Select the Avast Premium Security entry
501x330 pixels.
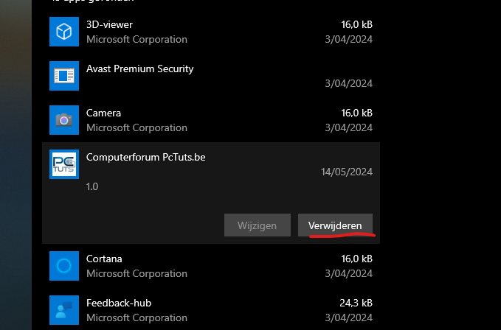(211, 76)
